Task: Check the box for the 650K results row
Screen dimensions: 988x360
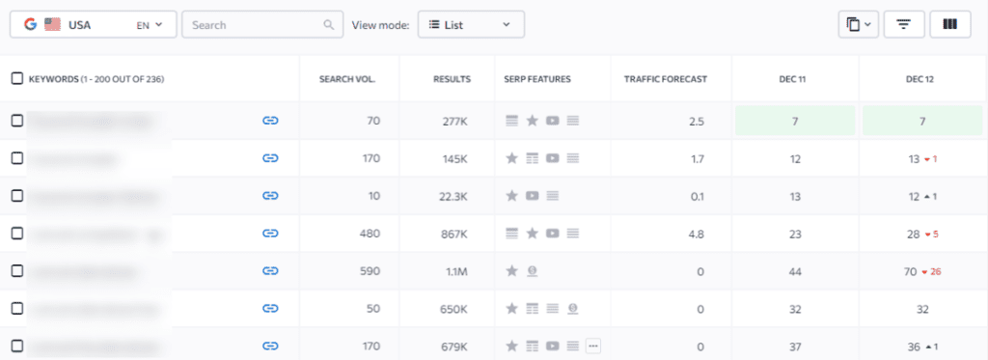Action: coord(17,308)
